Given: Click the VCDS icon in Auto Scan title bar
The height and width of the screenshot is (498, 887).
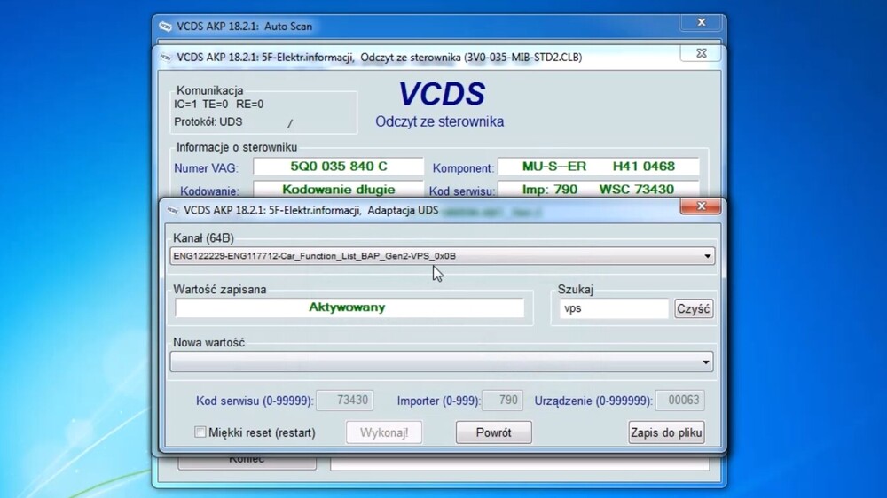Looking at the screenshot, I should pyautogui.click(x=165, y=27).
